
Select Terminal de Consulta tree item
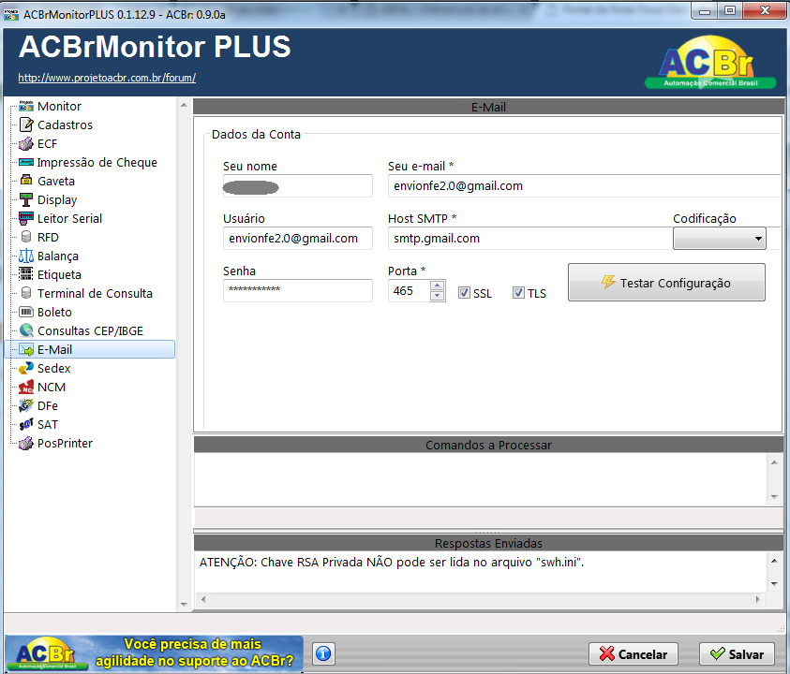[95, 293]
